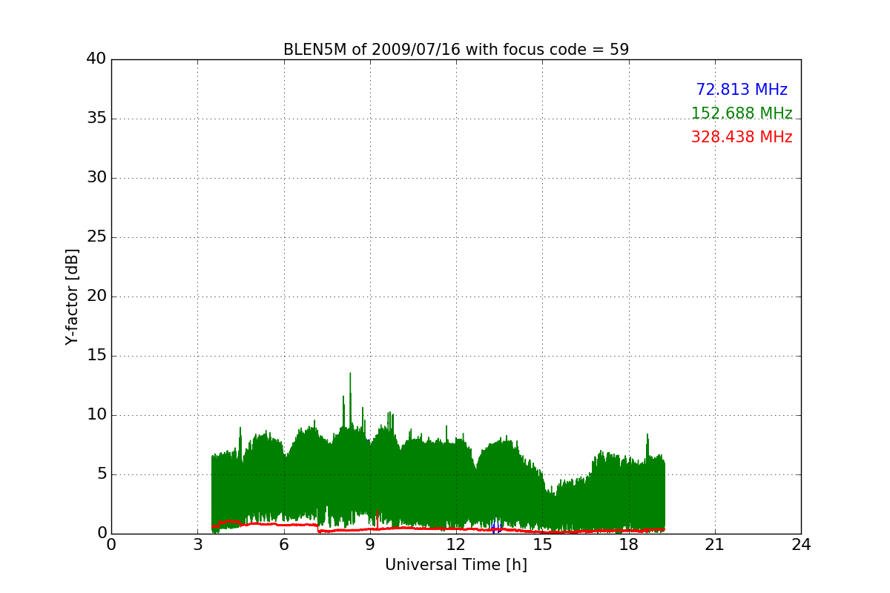890x593 pixels.
Task: Click the y-axis tick label '40'
Action: (96, 59)
